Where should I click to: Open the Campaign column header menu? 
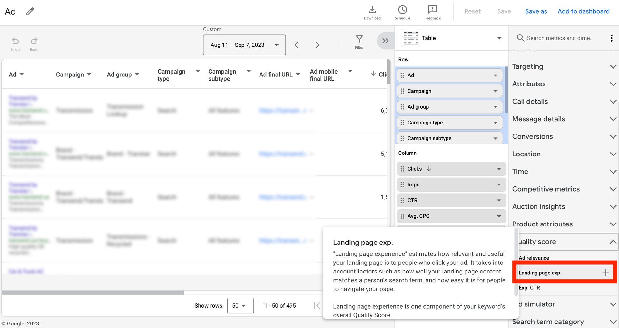pos(89,74)
